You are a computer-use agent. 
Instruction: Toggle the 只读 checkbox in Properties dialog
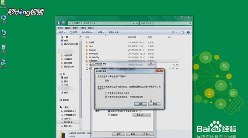click(109, 111)
